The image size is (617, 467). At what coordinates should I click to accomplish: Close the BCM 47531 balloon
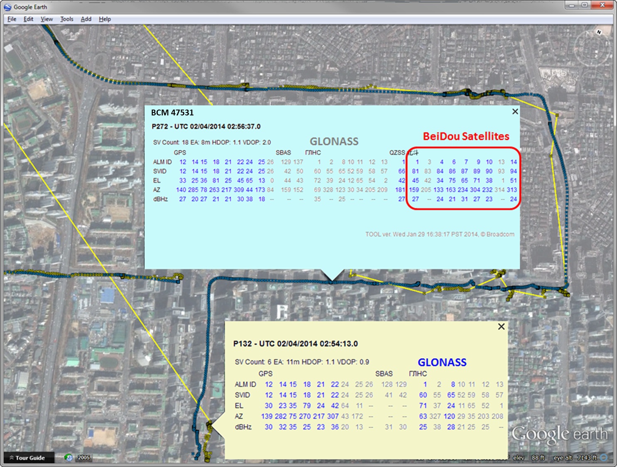515,111
